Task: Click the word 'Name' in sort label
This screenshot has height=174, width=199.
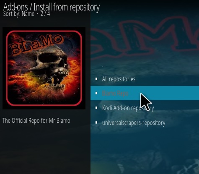Action: point(28,14)
